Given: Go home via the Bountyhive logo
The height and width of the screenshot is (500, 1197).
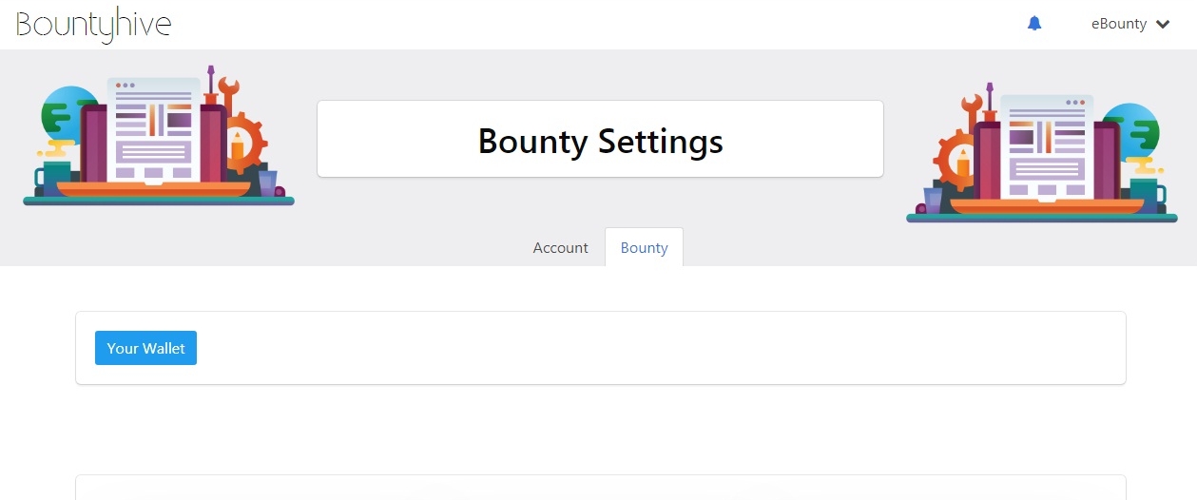Looking at the screenshot, I should 93,25.
